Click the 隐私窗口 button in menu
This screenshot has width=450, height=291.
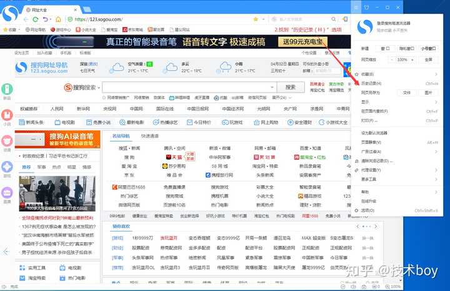click(407, 49)
